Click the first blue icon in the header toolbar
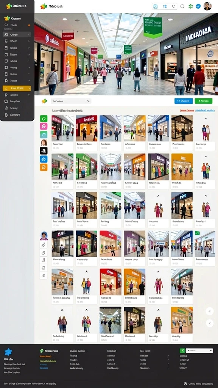Screen dimensions: 218x388 point(156,6)
